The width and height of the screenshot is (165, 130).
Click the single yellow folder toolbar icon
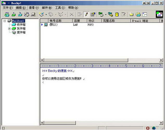click(131, 14)
